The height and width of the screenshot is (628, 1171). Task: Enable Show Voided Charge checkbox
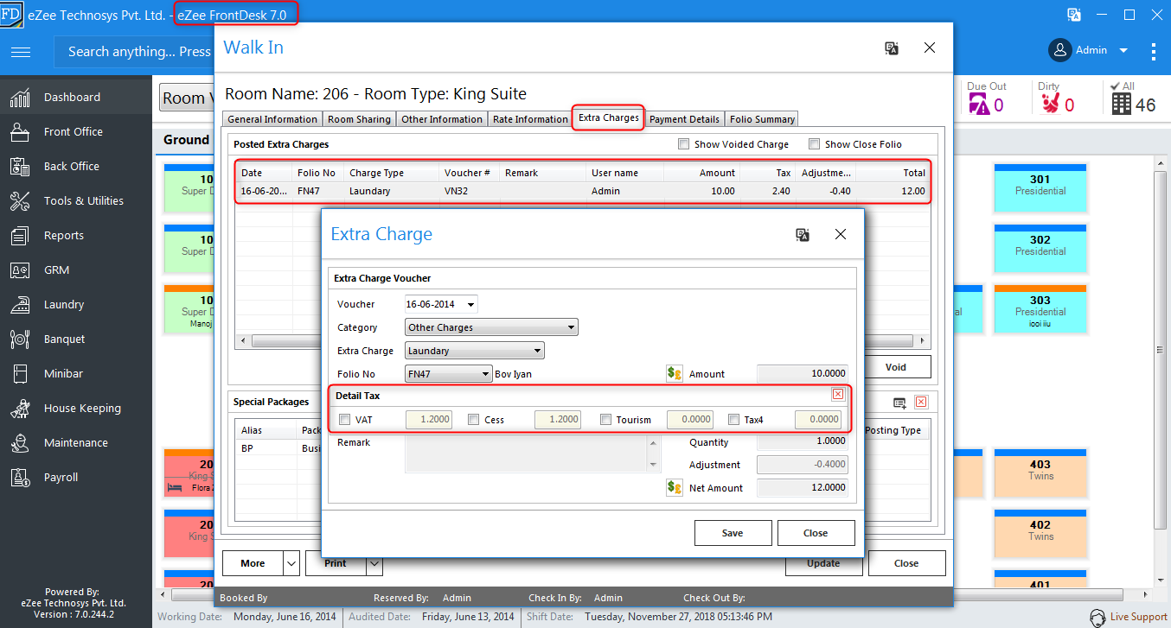[684, 144]
